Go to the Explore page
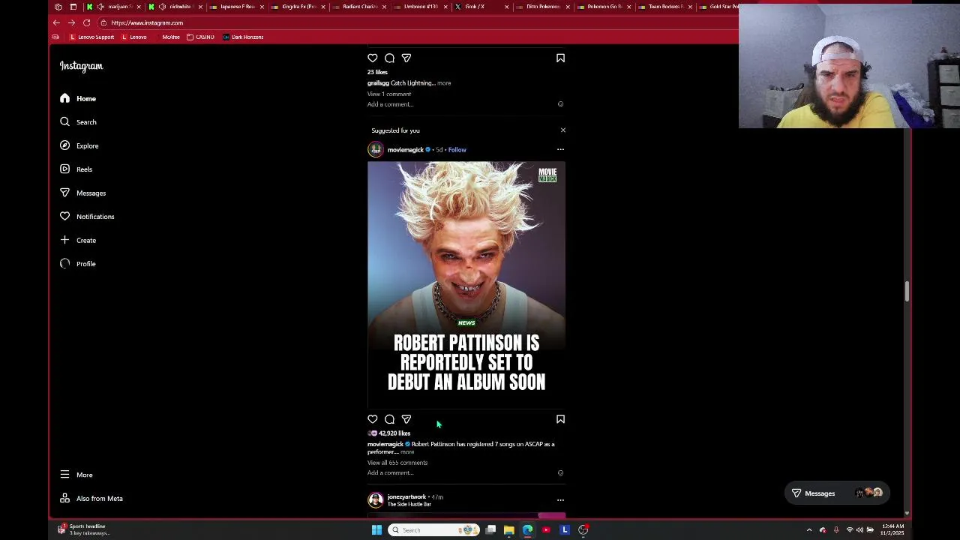Image resolution: width=960 pixels, height=540 pixels. click(79, 145)
